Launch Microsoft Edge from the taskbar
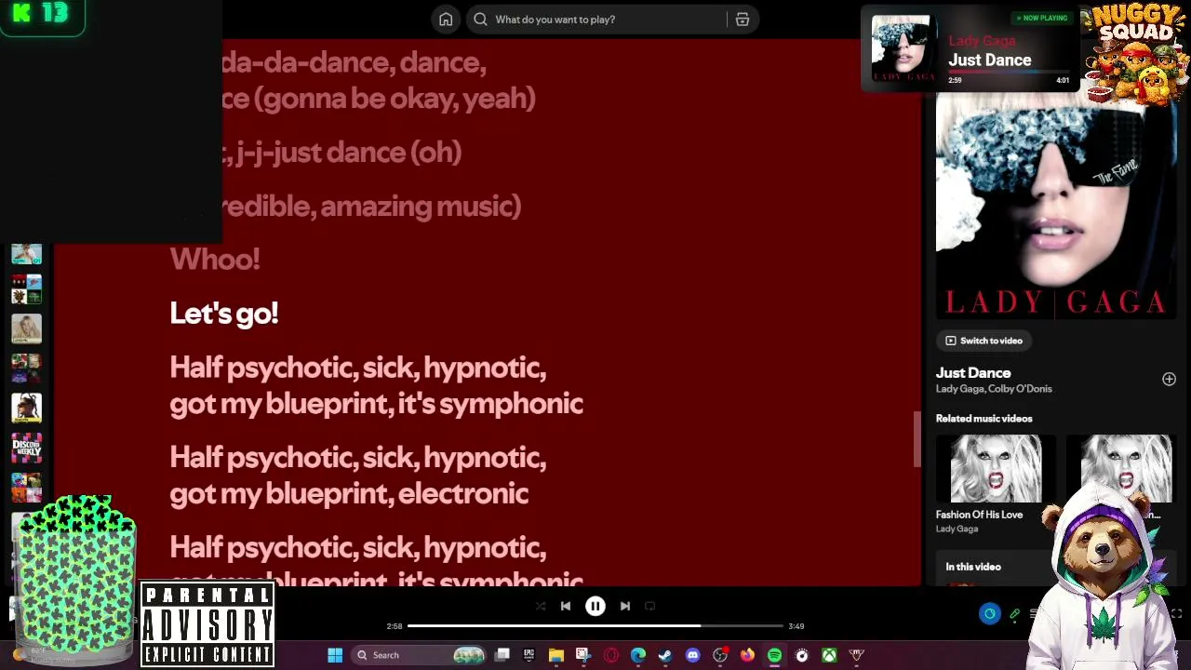This screenshot has width=1191, height=670. pyautogui.click(x=637, y=655)
